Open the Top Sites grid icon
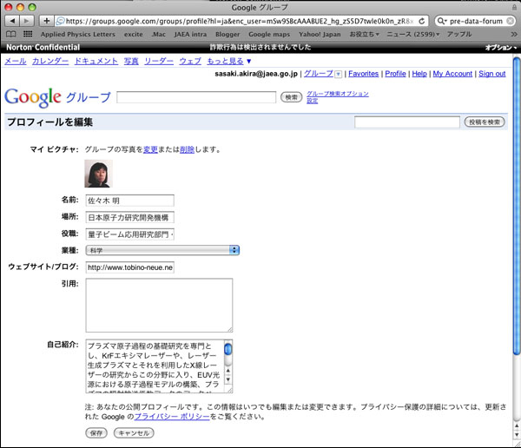Viewport: 521px width, 448px height. coord(28,34)
